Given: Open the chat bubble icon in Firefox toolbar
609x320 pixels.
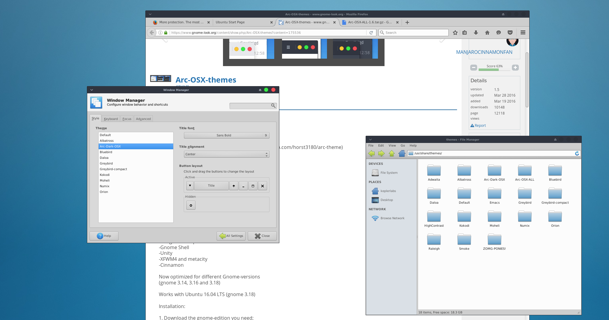Looking at the screenshot, I should [x=499, y=33].
